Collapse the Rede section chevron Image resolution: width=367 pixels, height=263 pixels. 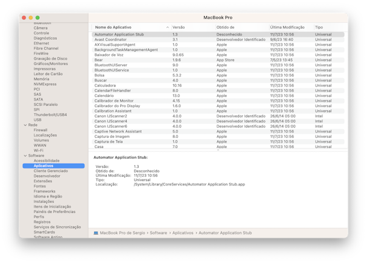point(25,125)
